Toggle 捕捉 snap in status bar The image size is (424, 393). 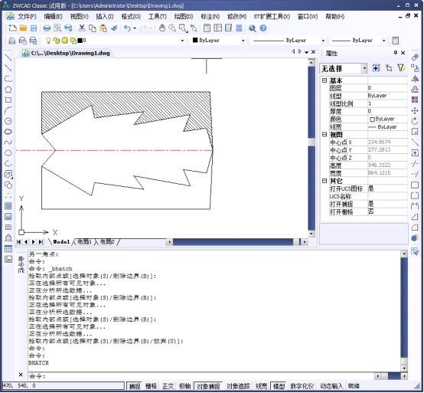(135, 386)
